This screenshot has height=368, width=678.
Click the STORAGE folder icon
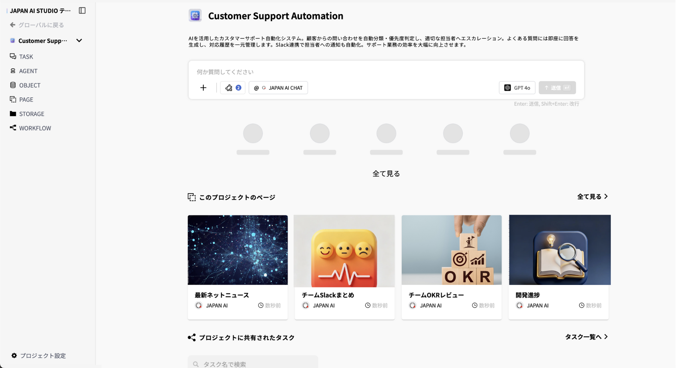(x=13, y=114)
